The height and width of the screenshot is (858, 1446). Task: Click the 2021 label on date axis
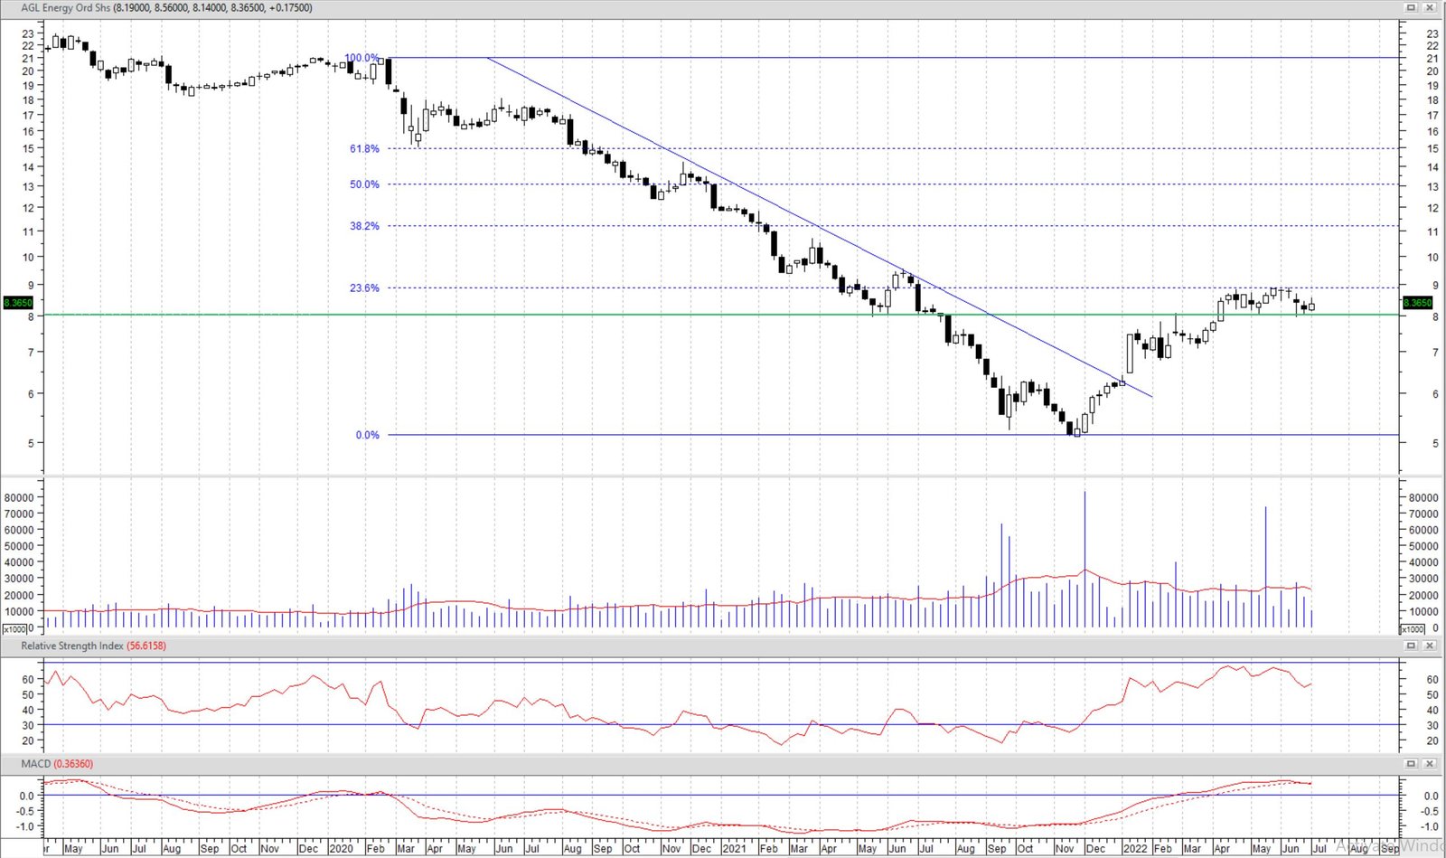click(734, 849)
